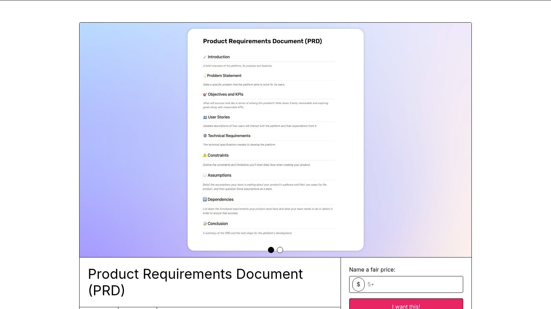Viewport: 551px width, 309px height.
Task: Focus the fair price input field
Action: tap(413, 284)
